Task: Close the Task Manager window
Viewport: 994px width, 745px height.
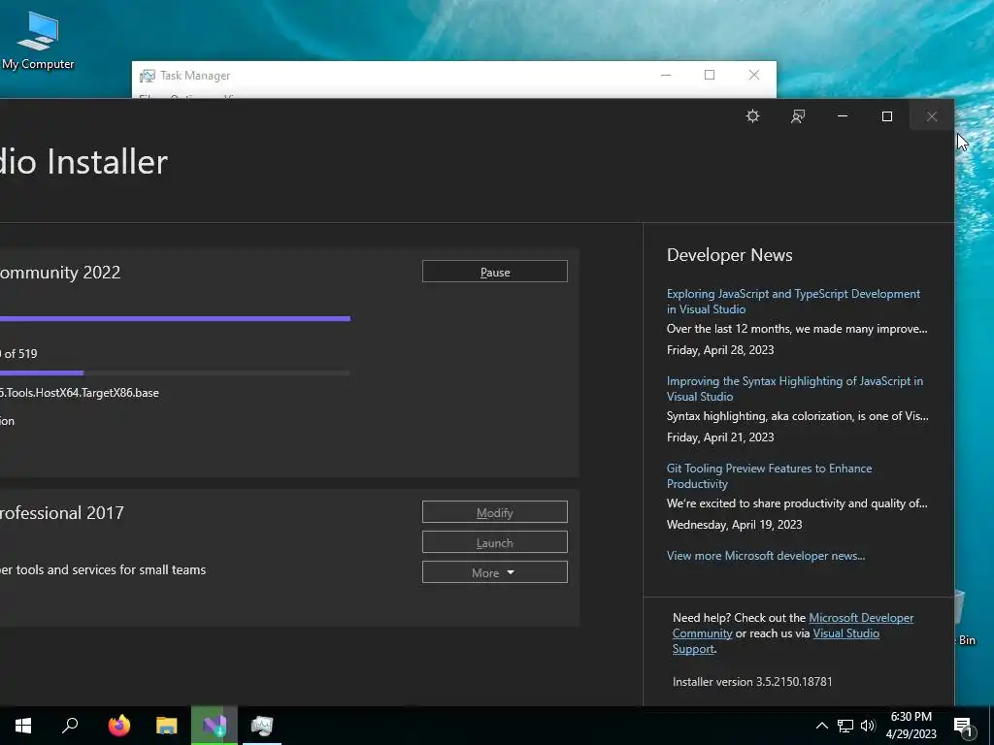Action: [753, 76]
